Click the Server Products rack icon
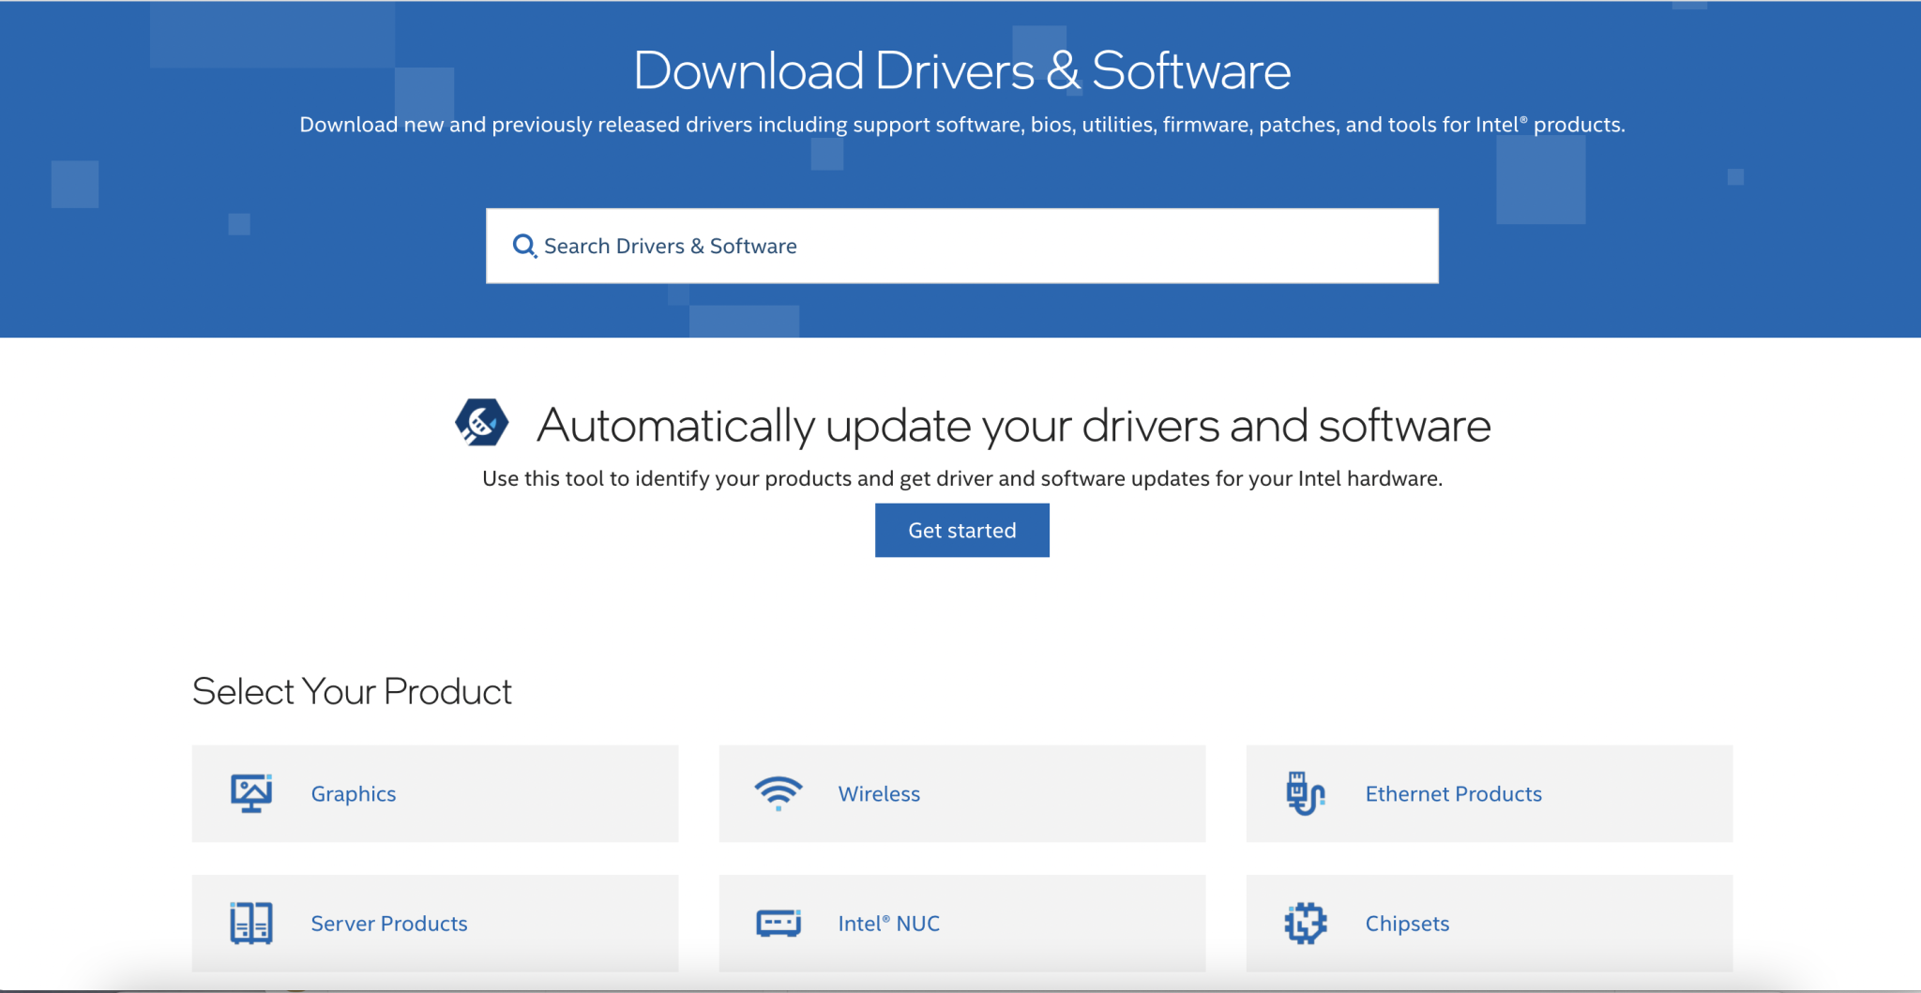1921x993 pixels. [x=251, y=924]
